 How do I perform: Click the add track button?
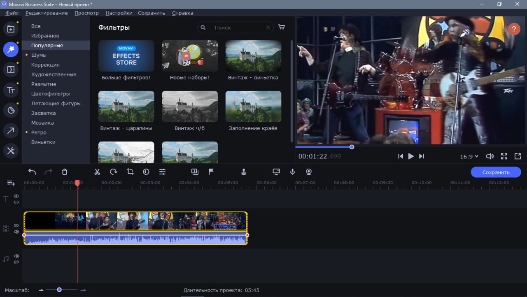[11, 183]
